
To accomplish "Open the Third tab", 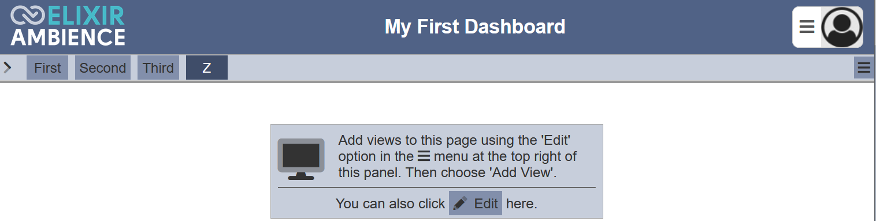I will pyautogui.click(x=158, y=68).
